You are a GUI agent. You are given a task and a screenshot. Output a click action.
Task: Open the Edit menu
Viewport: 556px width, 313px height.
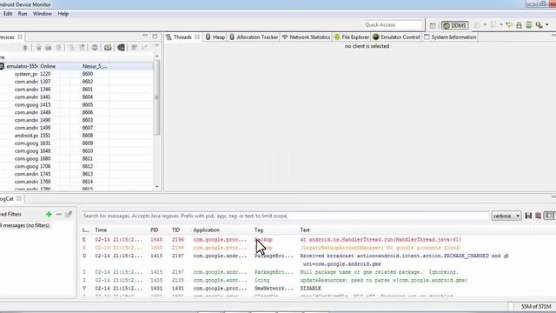(8, 14)
